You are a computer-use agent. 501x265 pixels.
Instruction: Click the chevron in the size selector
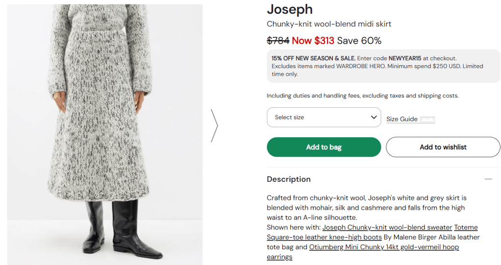coord(374,118)
